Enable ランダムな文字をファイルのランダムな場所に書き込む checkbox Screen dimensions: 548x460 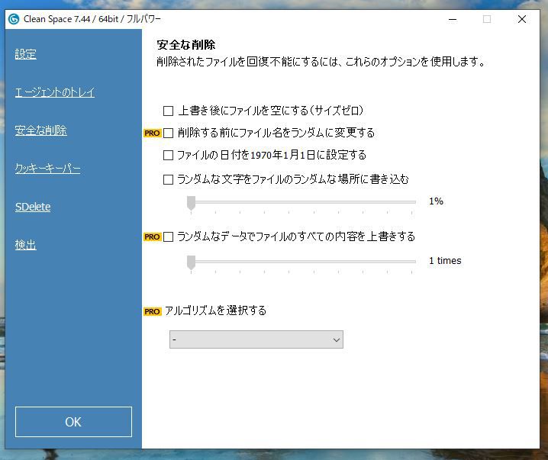[168, 179]
